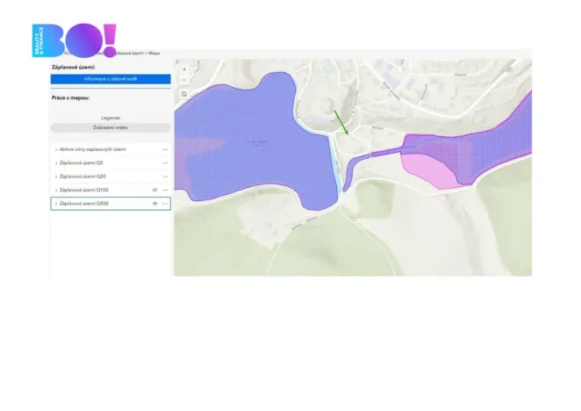Zoom in on the map
The width and height of the screenshot is (581, 411).
184,69
